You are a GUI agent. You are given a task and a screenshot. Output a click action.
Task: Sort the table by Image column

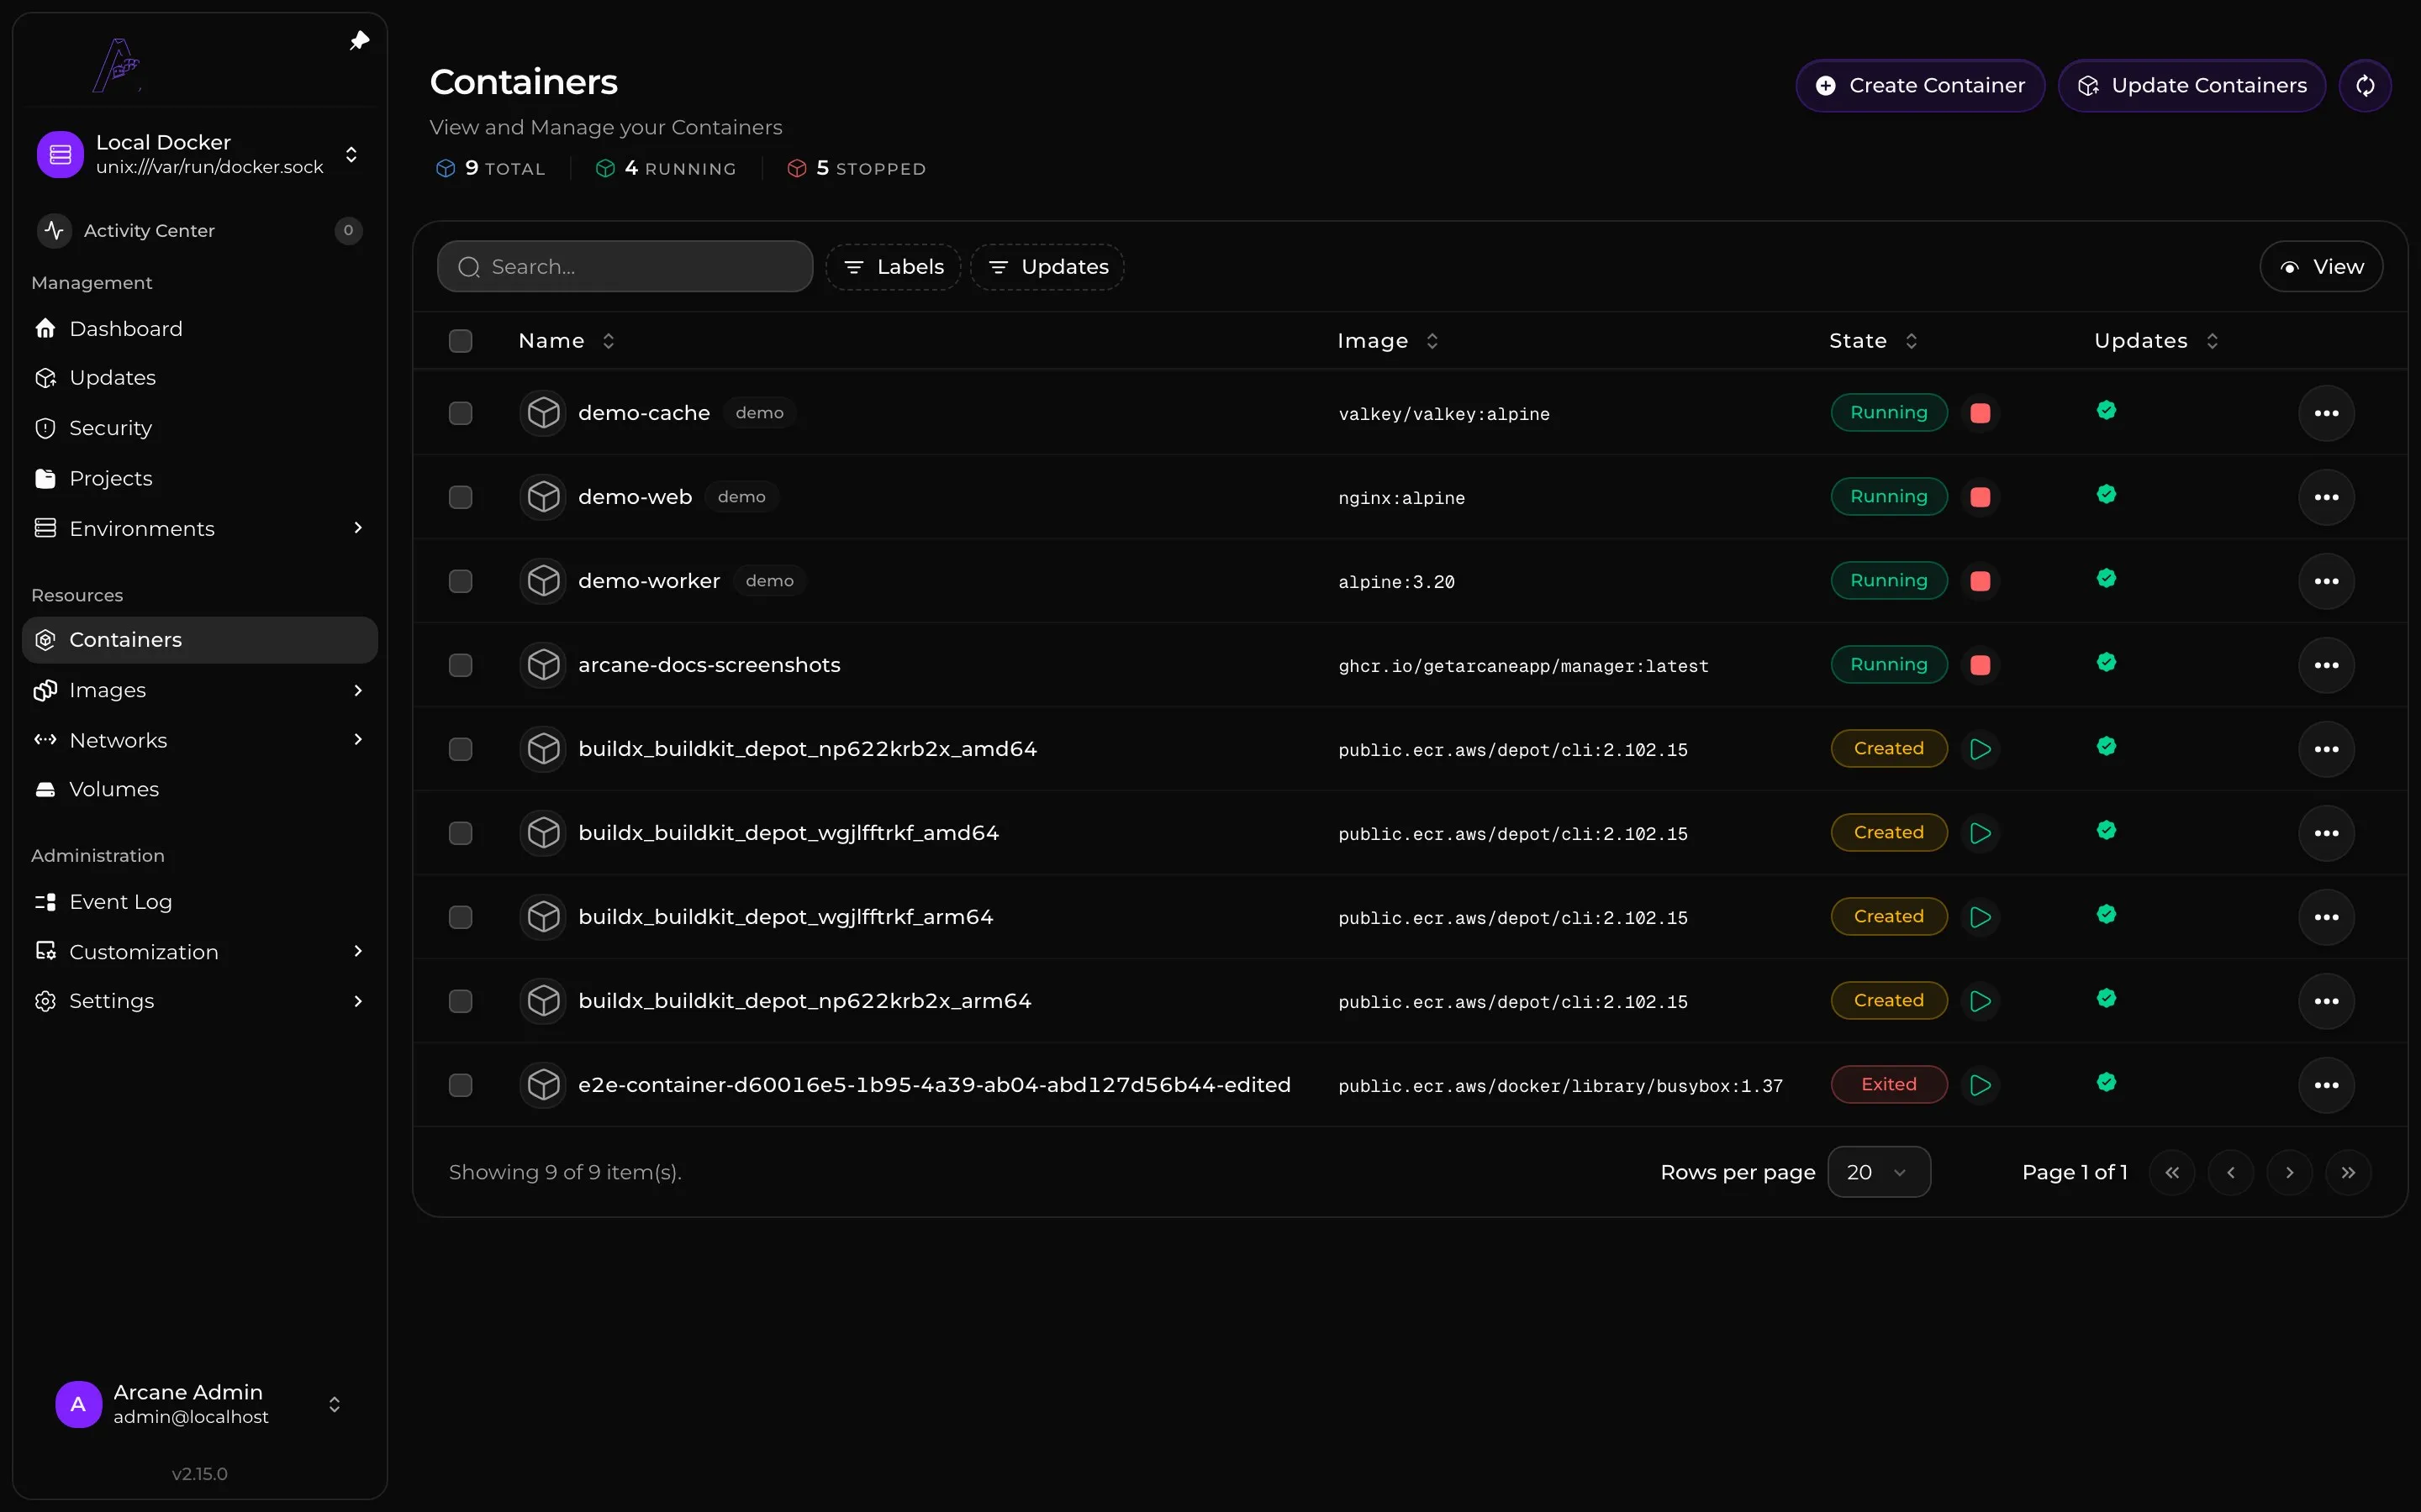click(1388, 341)
